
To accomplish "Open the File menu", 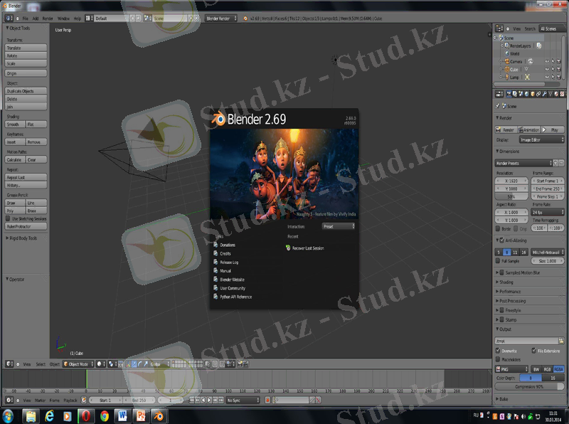I will coord(26,17).
